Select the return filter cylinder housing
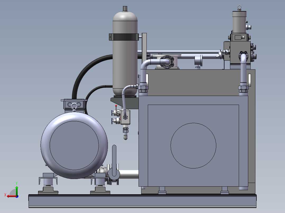 (x=239, y=22)
